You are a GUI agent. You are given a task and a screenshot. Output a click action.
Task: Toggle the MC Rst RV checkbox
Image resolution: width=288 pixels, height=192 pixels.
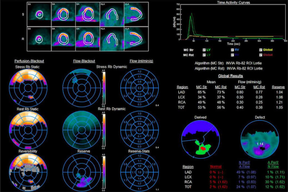pyautogui.click(x=232, y=55)
